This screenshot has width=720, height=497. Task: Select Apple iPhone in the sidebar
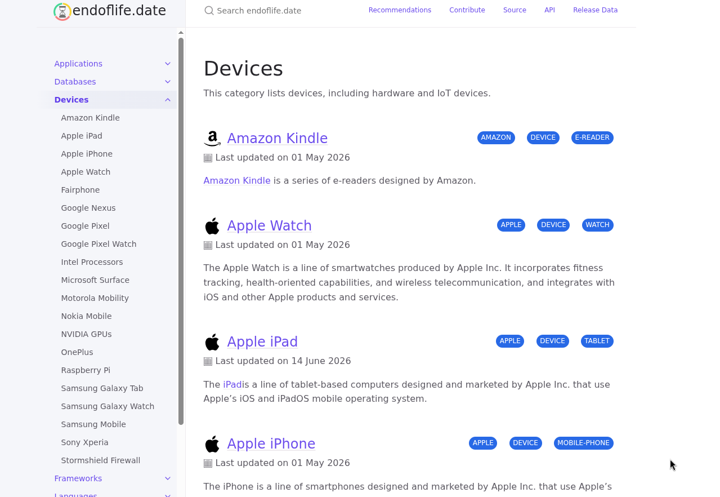click(87, 154)
